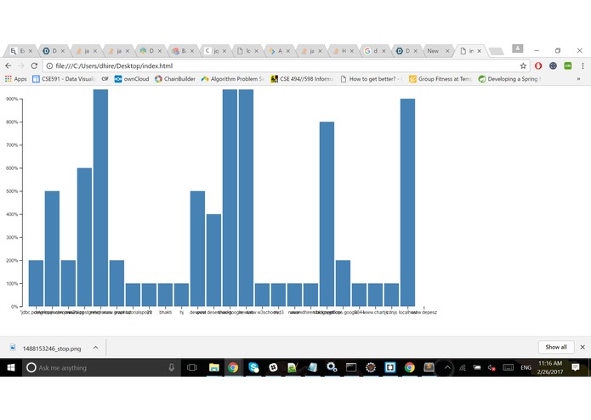Open Skype from the taskbar

pyautogui.click(x=253, y=367)
